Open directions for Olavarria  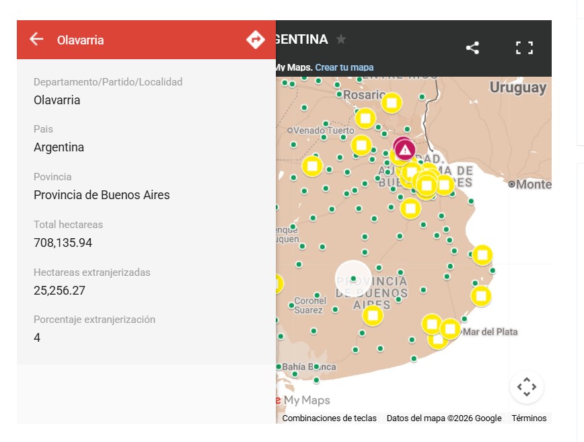[256, 40]
